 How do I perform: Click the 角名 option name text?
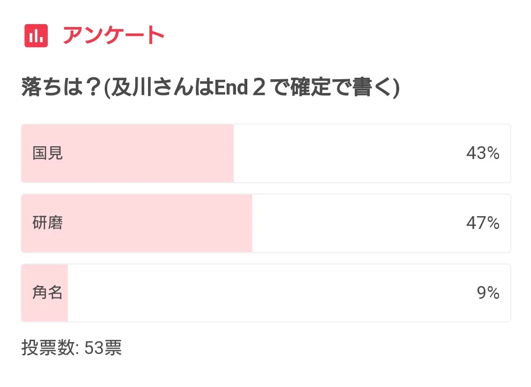[48, 293]
